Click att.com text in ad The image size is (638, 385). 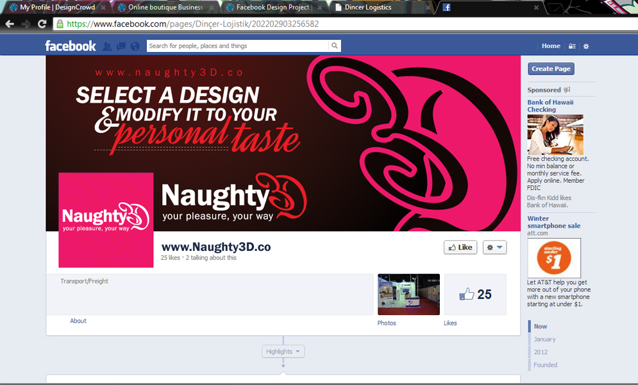point(537,233)
